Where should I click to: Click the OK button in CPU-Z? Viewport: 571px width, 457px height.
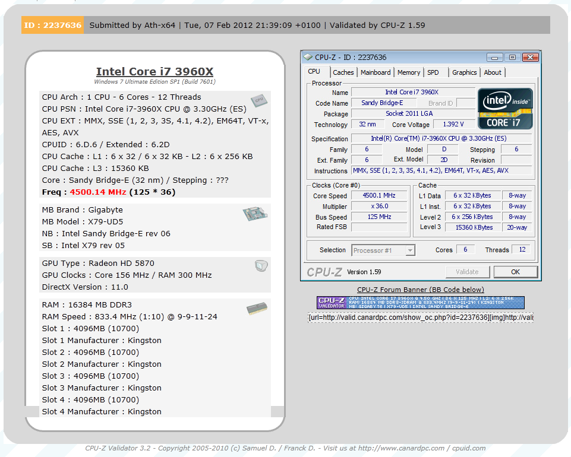(x=515, y=272)
